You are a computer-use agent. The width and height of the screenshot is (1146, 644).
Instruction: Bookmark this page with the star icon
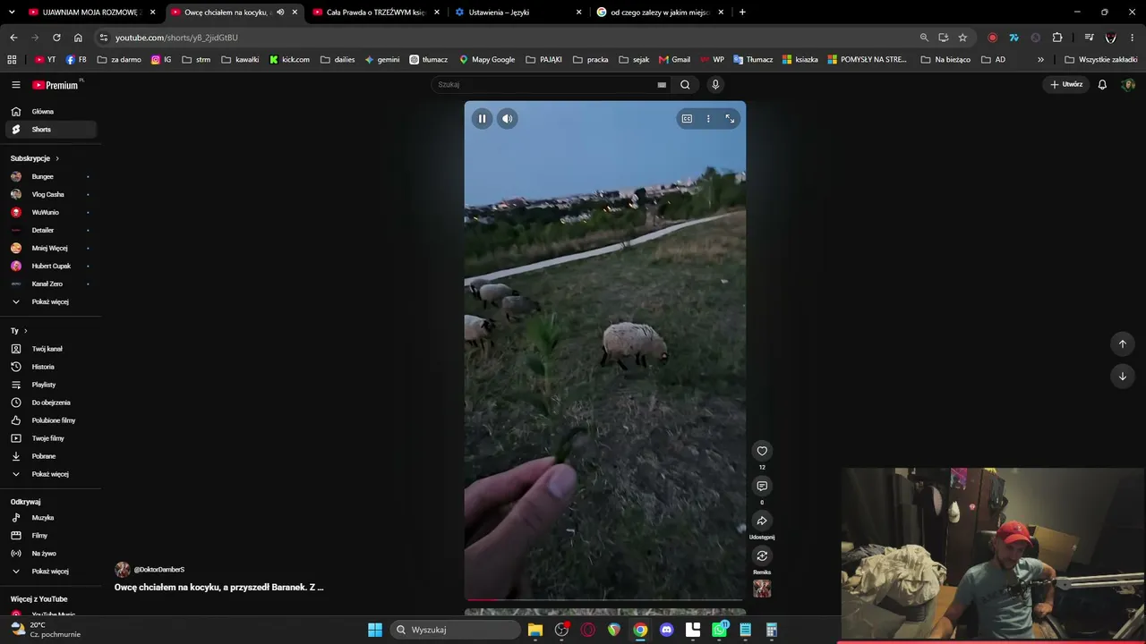(x=962, y=38)
